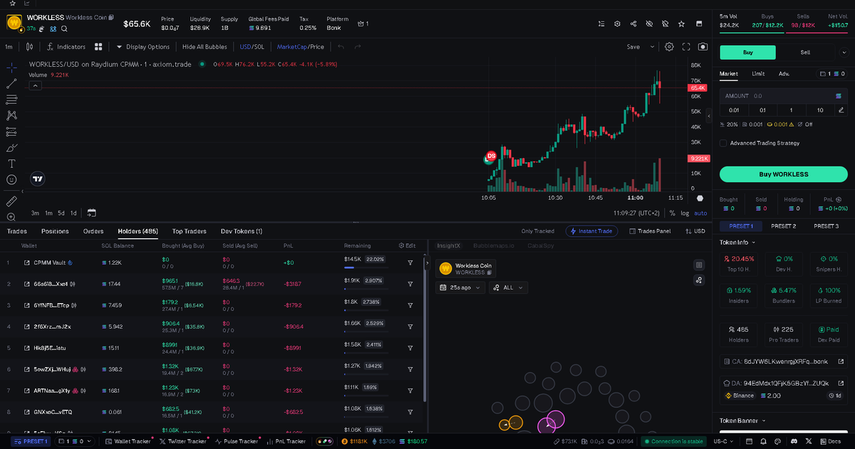Toggle Hide All Bubbles on chart
The height and width of the screenshot is (449, 855).
[x=204, y=47]
